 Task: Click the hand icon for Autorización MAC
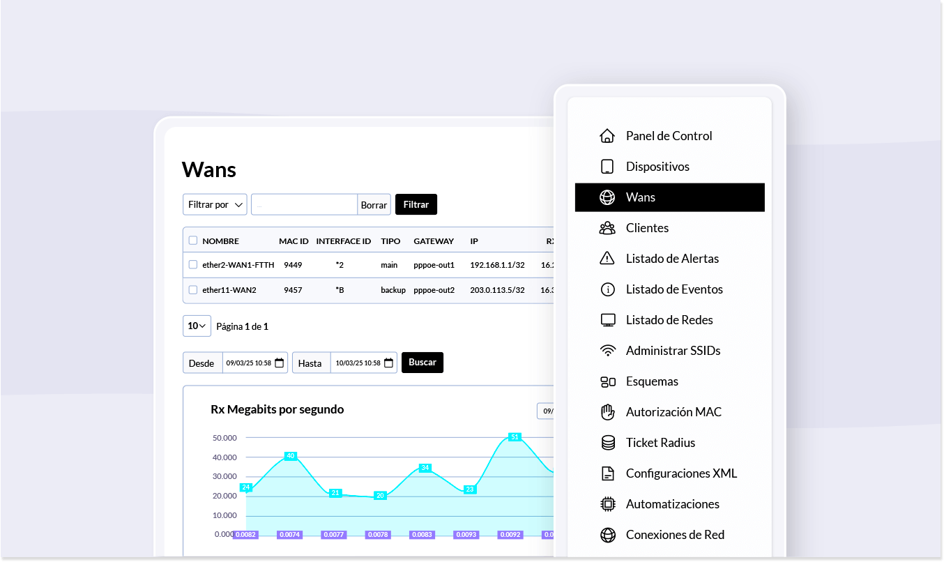(607, 412)
